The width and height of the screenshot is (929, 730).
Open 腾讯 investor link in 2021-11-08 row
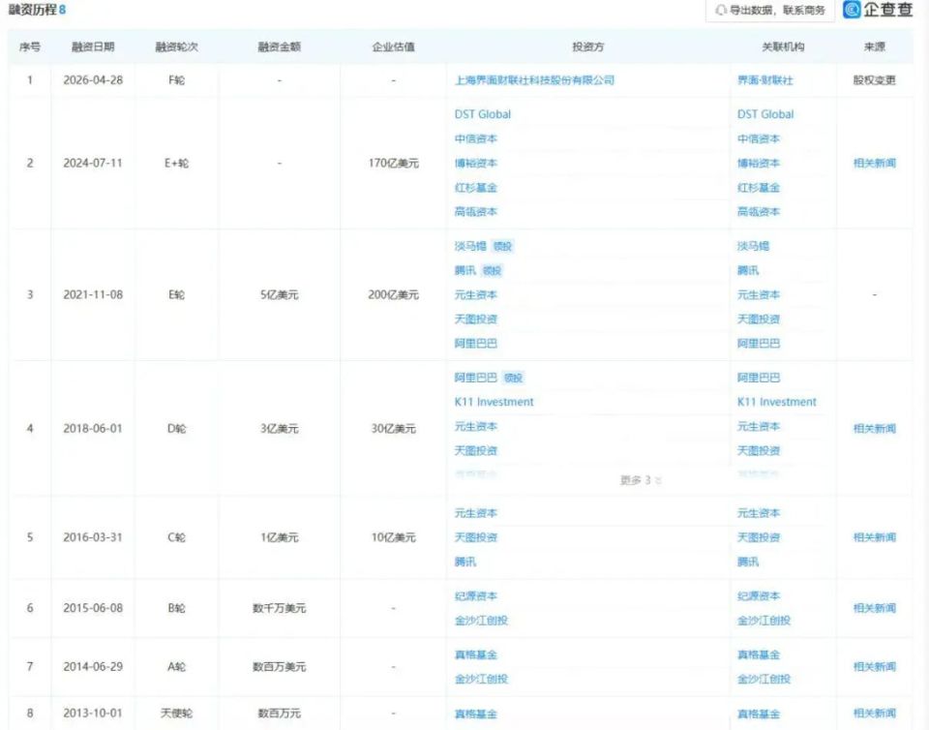point(465,270)
